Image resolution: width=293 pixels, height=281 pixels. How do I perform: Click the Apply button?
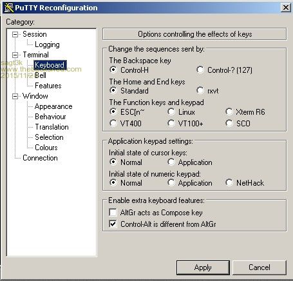click(x=203, y=267)
